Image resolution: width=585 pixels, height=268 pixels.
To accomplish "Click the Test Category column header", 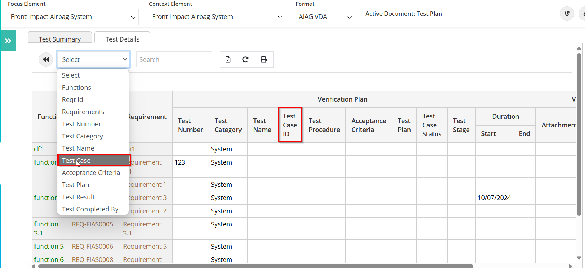I will click(228, 125).
